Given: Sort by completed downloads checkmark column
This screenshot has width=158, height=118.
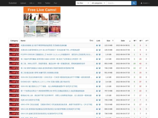Looking at the screenshot, I should 146,40.
